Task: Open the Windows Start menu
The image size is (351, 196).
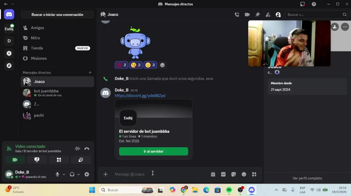Action: point(92,190)
